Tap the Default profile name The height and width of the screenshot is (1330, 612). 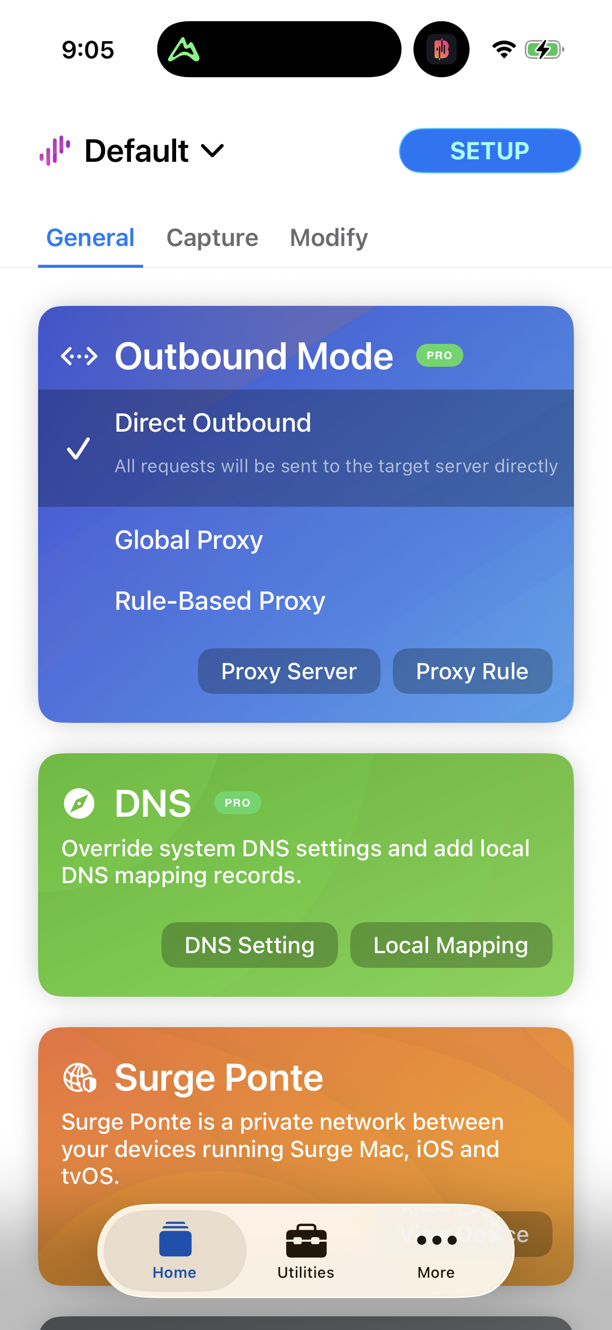(137, 151)
